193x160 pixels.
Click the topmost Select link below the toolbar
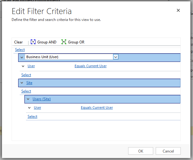(20, 50)
